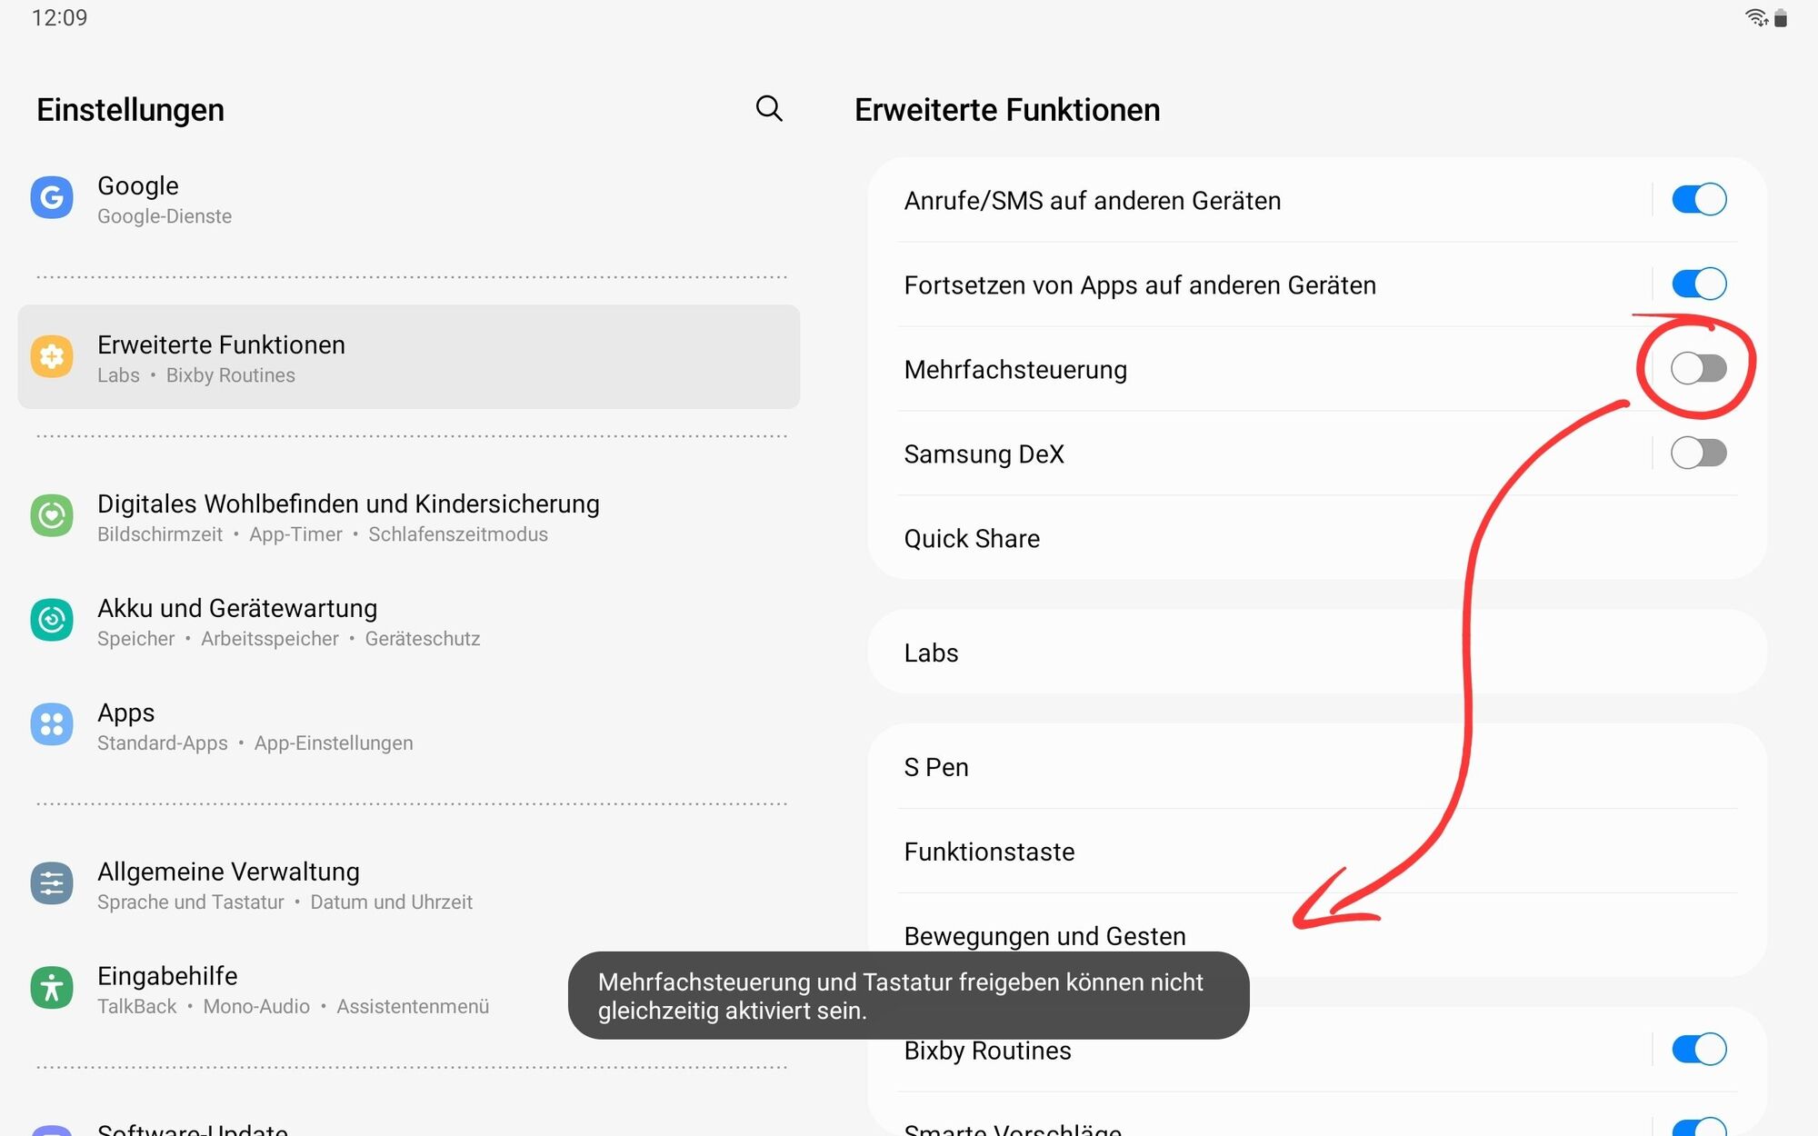Open the Funktionstaste option

point(1317,852)
